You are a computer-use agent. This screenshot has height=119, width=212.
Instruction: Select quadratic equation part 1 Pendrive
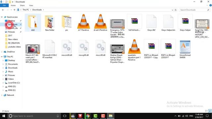coord(134,50)
